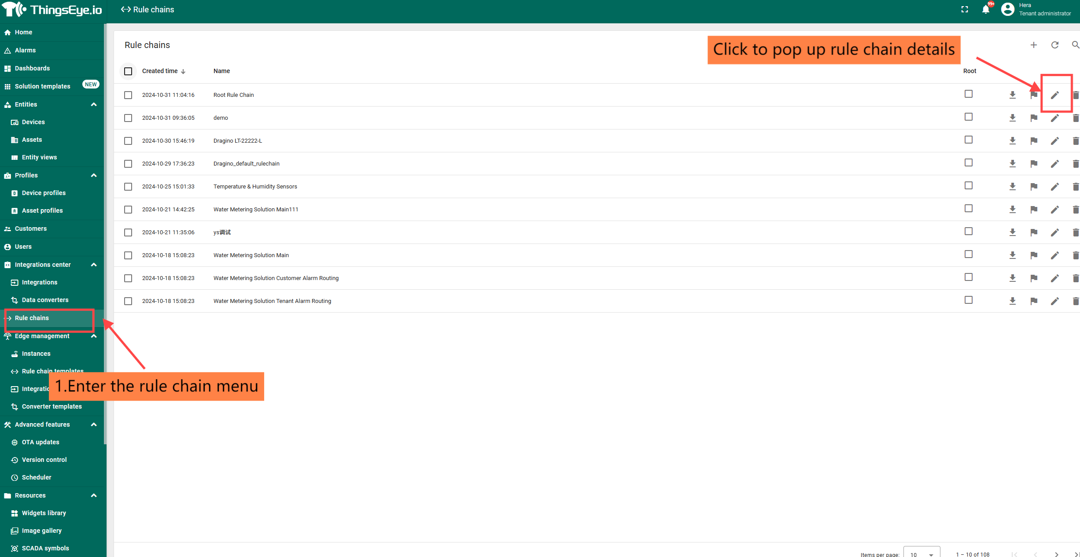The width and height of the screenshot is (1080, 557).
Task: Open the Dragino_default_rulechain entry
Action: pyautogui.click(x=246, y=164)
